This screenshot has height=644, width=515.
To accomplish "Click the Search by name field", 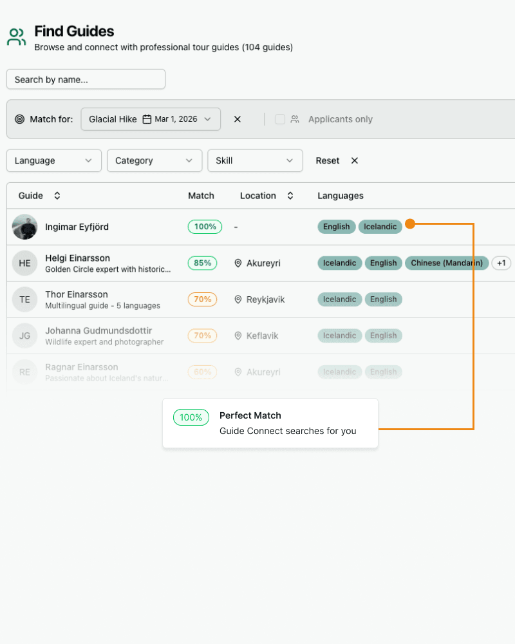I will [86, 79].
